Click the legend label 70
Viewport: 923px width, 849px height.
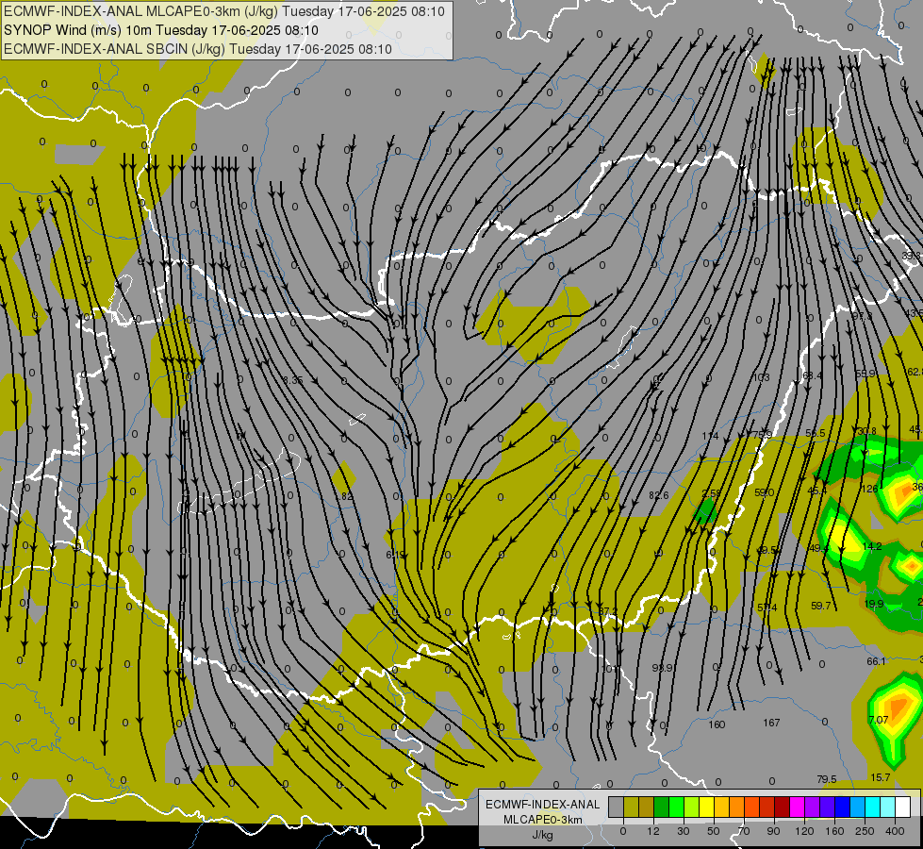(744, 831)
